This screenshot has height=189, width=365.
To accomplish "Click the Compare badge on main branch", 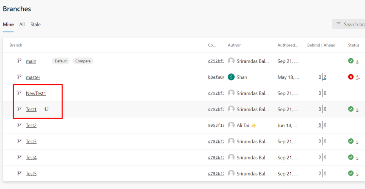I will [x=83, y=61].
